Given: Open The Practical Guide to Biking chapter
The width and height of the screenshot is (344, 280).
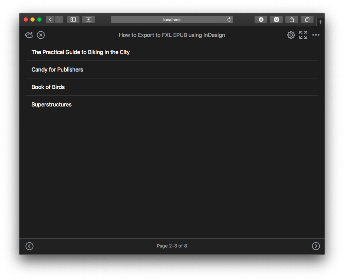Looking at the screenshot, I should (x=81, y=52).
